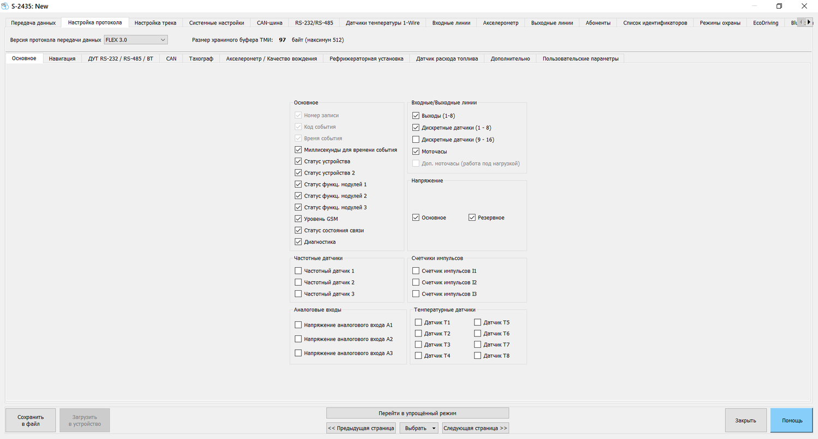Open Датчик расхода топлива sub-tab

click(x=447, y=58)
